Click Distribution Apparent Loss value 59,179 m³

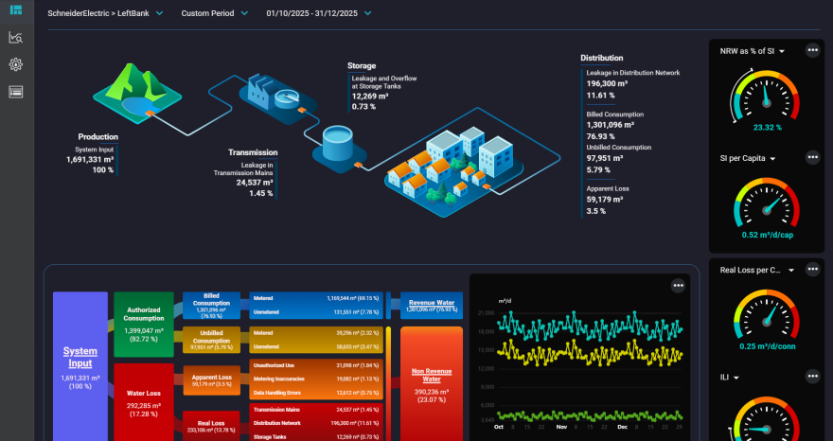coord(605,200)
